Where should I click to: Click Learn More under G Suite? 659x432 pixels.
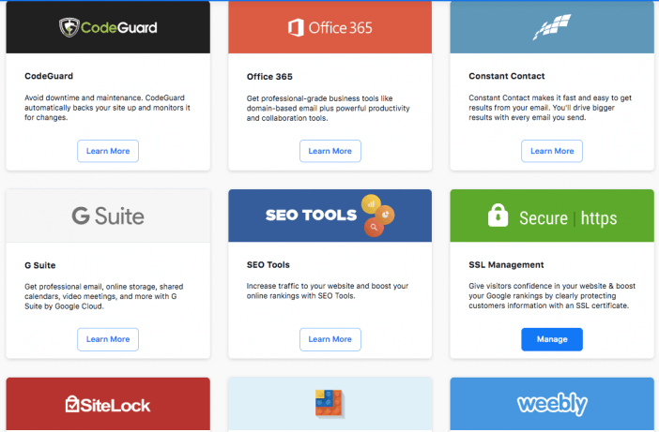tap(108, 339)
